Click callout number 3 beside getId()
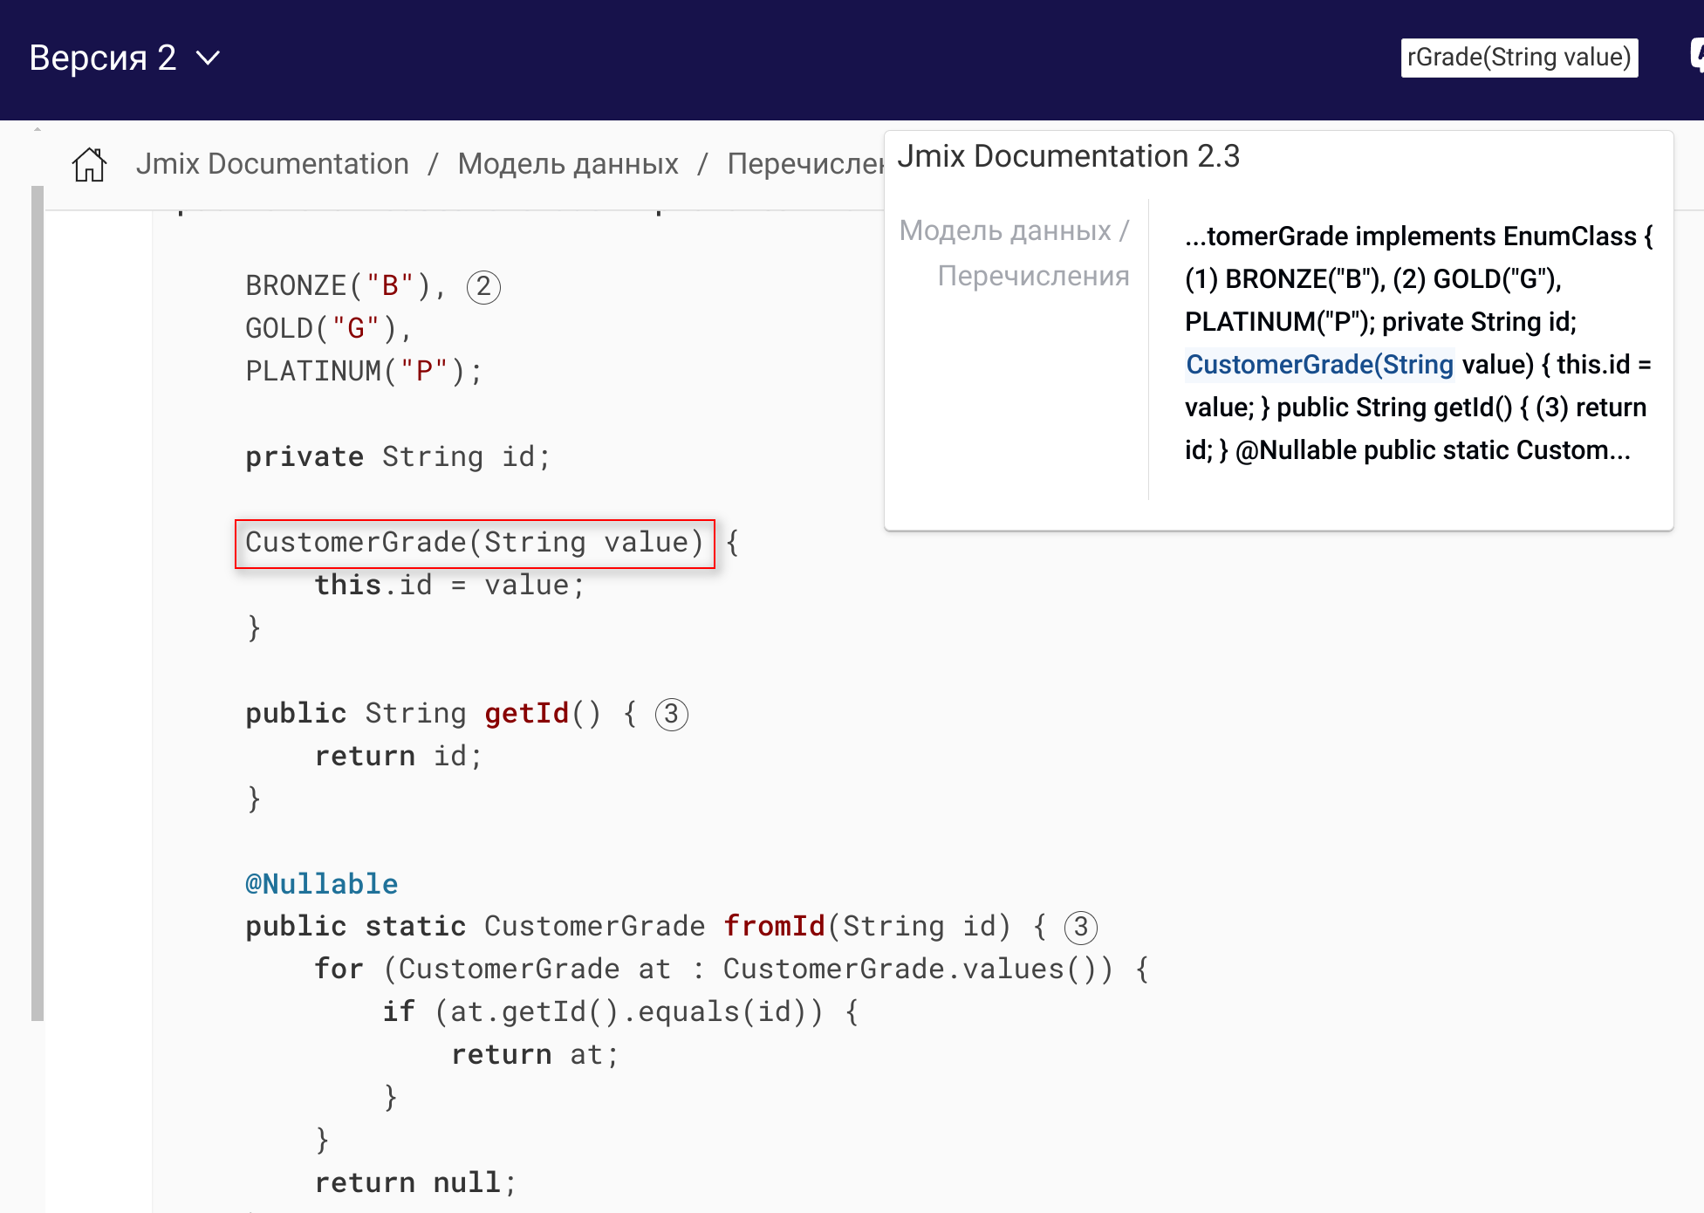The image size is (1704, 1213). click(671, 714)
